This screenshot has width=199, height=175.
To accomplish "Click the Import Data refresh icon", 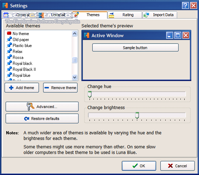I will point(146,15).
